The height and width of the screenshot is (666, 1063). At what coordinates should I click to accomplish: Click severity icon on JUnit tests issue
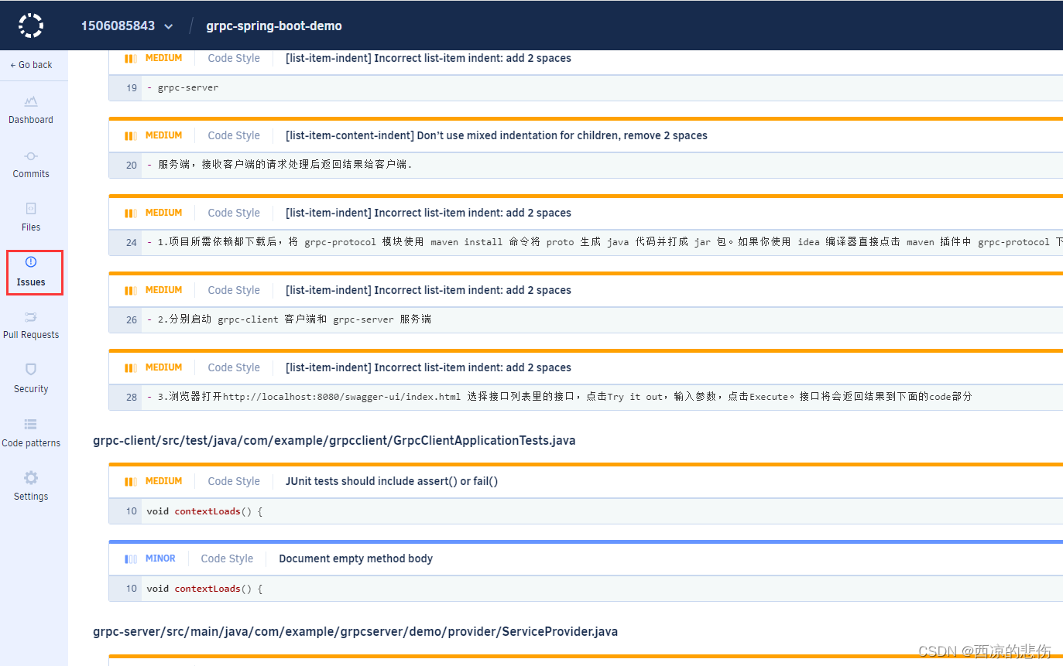click(131, 481)
